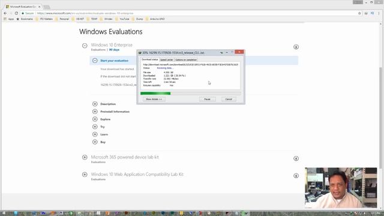The height and width of the screenshot is (216, 384).
Task: Expand the Microsoft 365 powered device lab kit section
Action: [85, 157]
